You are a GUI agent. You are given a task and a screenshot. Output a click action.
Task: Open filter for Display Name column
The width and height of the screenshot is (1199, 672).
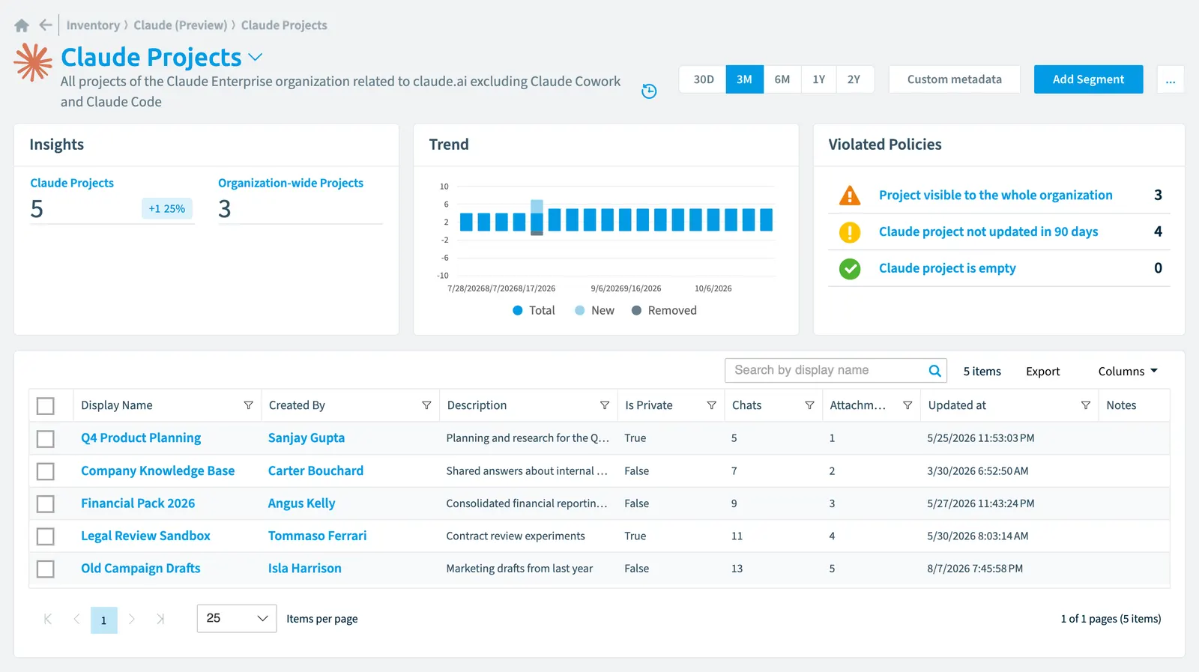pos(248,405)
